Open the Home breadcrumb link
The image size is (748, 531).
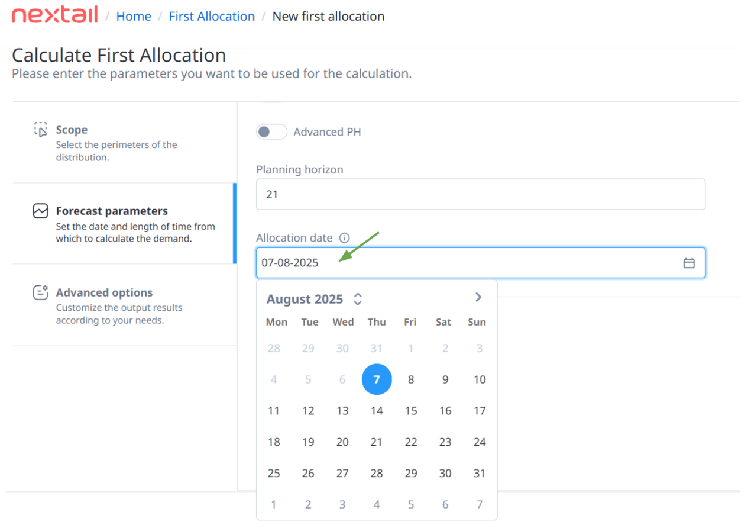[134, 17]
